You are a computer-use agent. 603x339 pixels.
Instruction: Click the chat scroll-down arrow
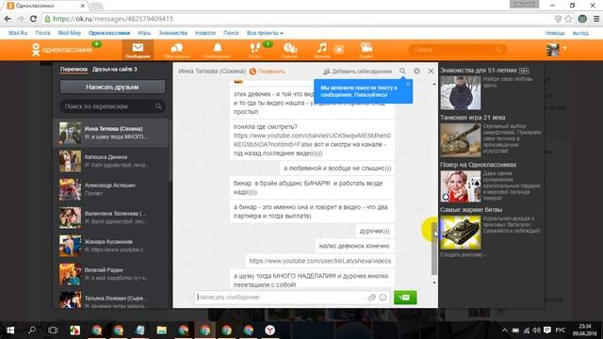[434, 282]
